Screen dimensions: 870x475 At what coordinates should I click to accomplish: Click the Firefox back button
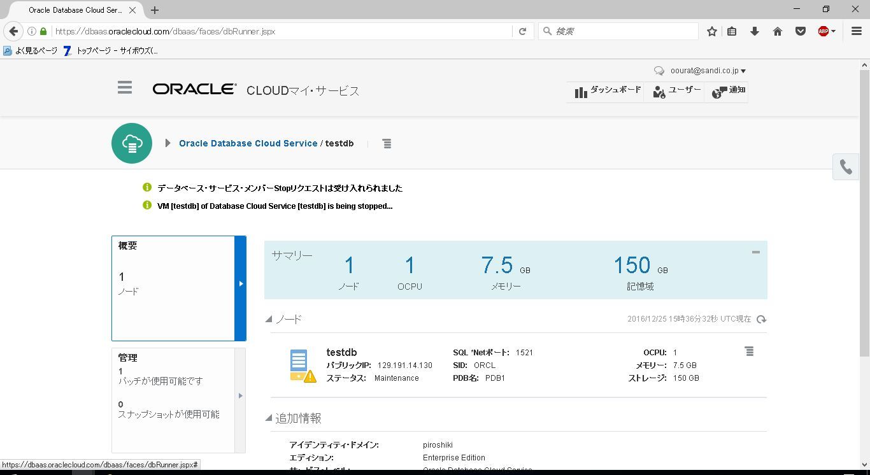tap(13, 31)
